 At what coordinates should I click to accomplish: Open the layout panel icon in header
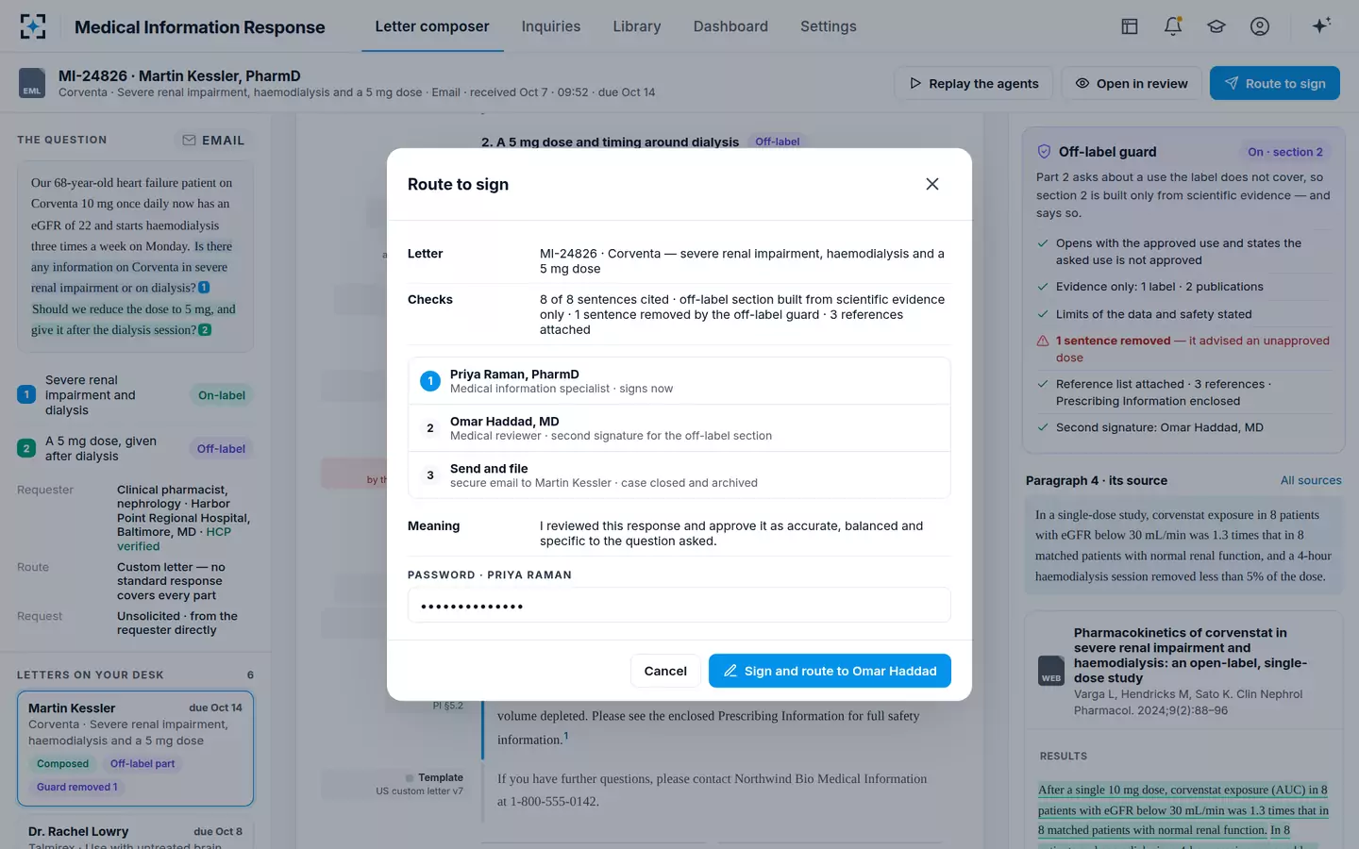tap(1130, 26)
